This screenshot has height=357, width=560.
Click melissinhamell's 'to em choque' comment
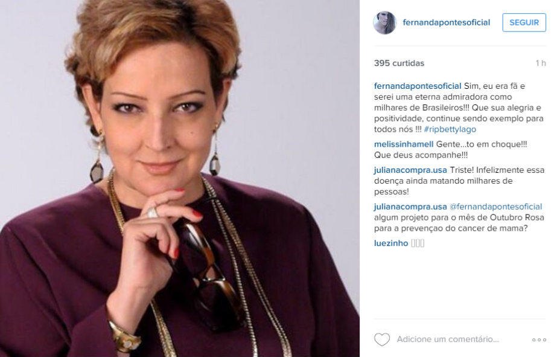pos(450,150)
